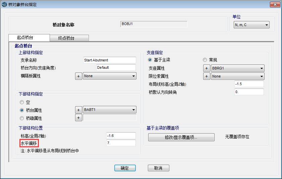This screenshot has height=179, width=282.
Task: Select the 桥墩属性 radio option
Action: [x=22, y=118]
